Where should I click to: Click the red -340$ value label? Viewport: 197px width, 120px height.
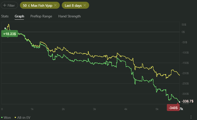(173, 108)
